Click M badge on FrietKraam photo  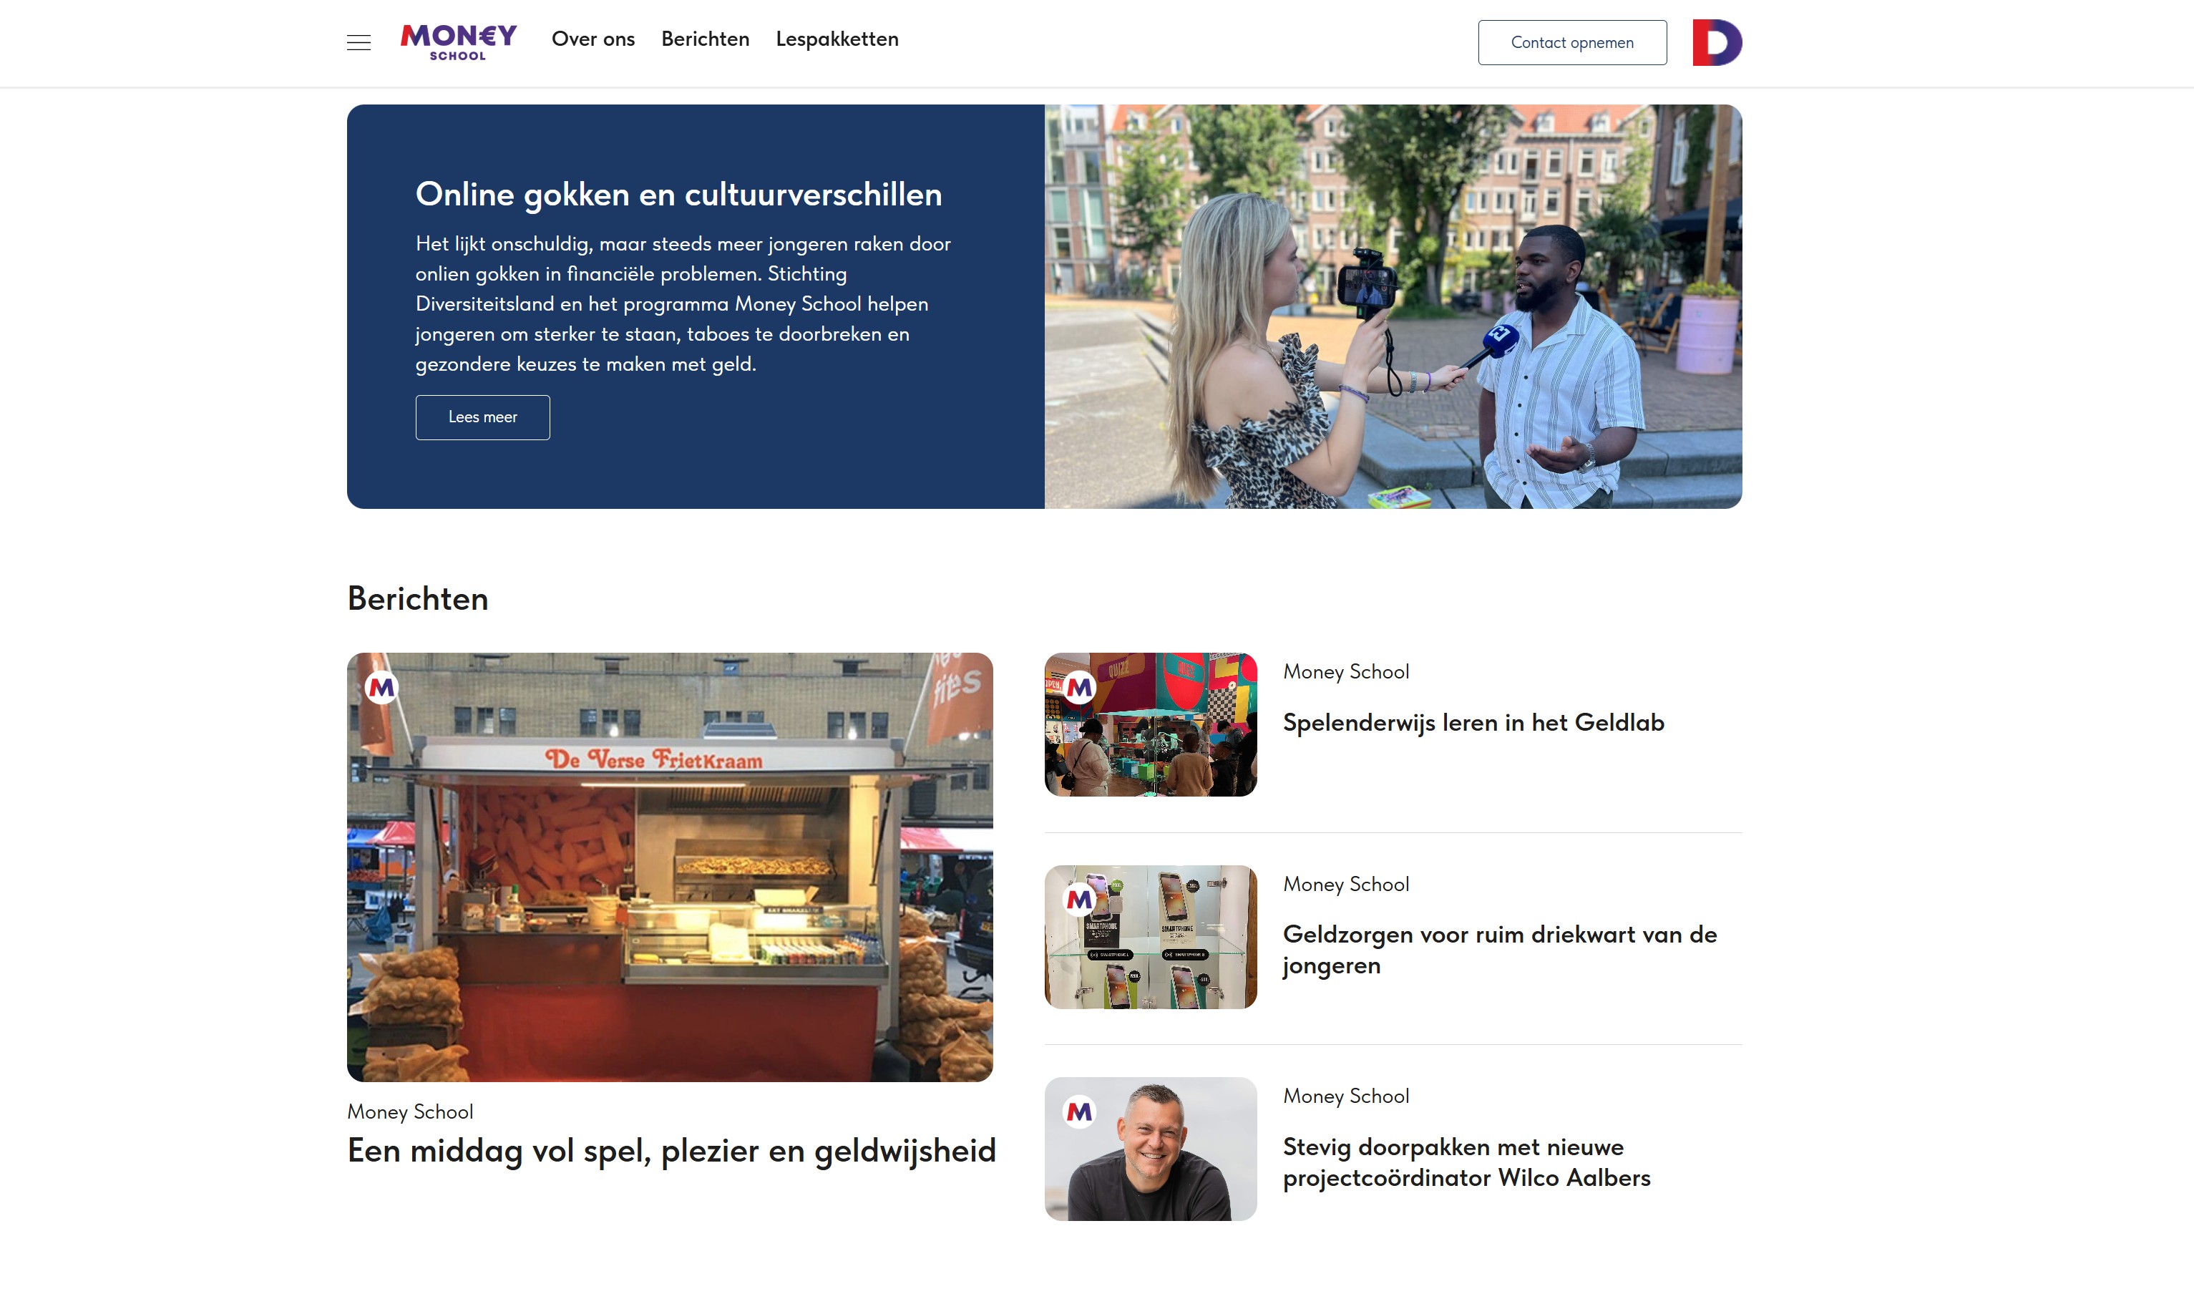(x=382, y=687)
